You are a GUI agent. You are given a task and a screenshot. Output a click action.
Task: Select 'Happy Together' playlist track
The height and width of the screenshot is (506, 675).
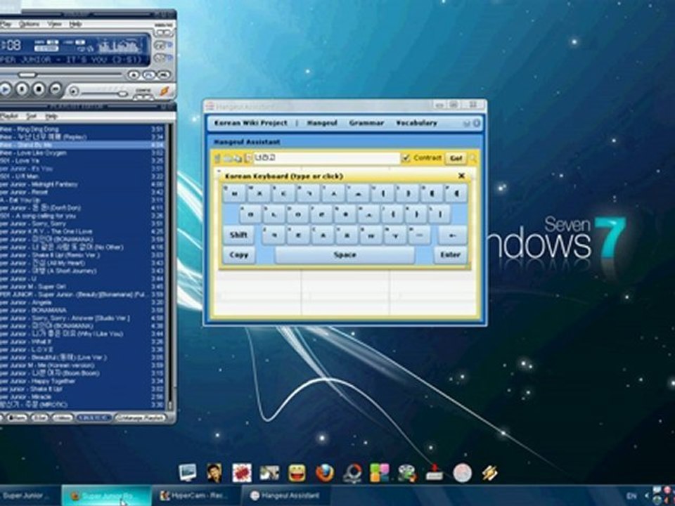82,381
